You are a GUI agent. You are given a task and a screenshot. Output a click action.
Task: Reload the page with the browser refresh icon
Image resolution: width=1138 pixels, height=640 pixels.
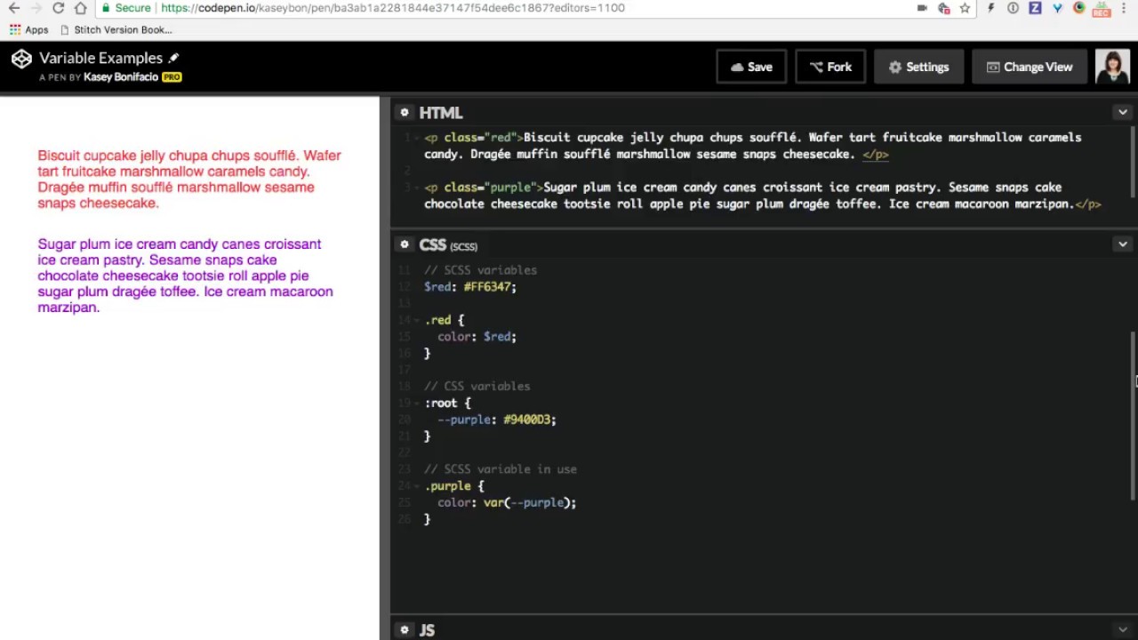[58, 8]
